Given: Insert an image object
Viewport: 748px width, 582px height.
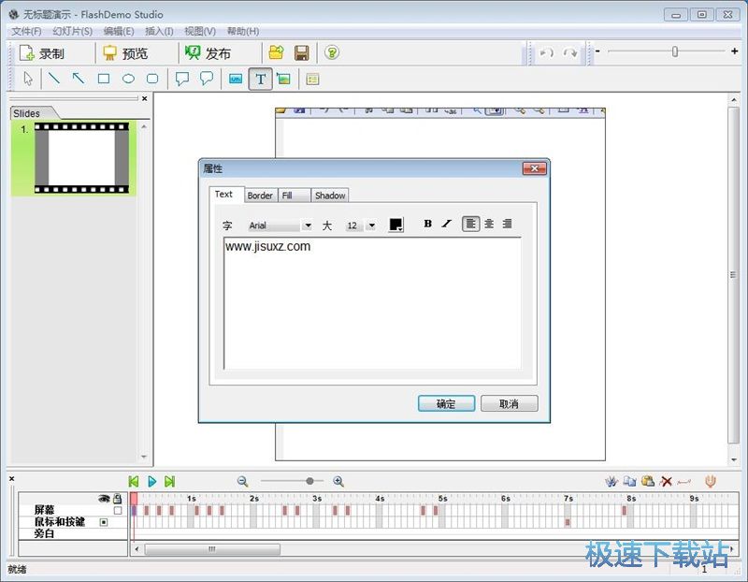Looking at the screenshot, I should pyautogui.click(x=283, y=80).
